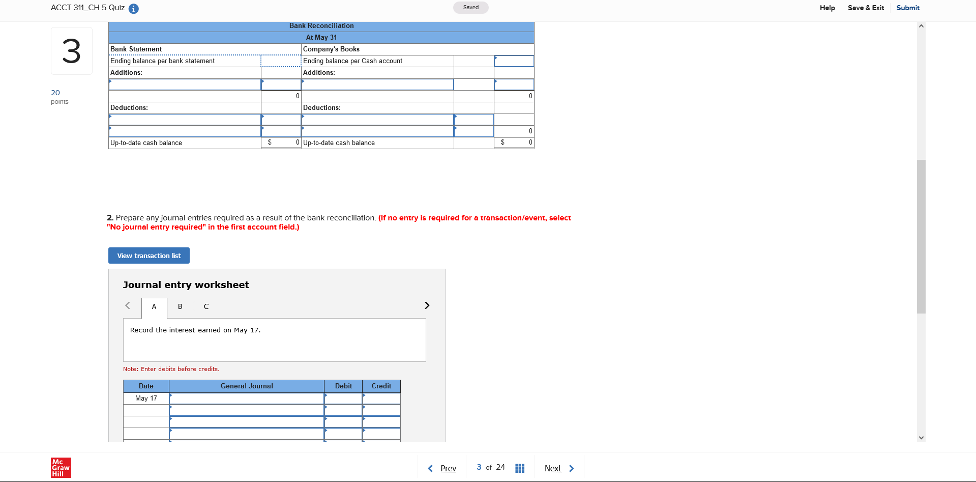The width and height of the screenshot is (976, 482).
Task: Click the info icon beside the quiz title
Action: [x=133, y=8]
